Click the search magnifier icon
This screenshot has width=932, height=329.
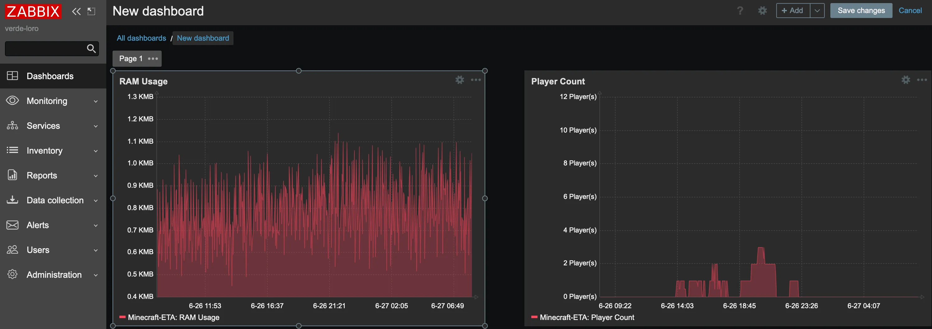[91, 48]
